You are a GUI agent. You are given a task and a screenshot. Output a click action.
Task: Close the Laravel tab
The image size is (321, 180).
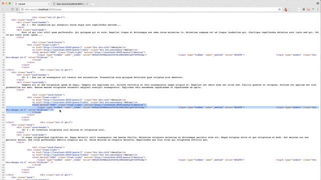(x=49, y=4)
